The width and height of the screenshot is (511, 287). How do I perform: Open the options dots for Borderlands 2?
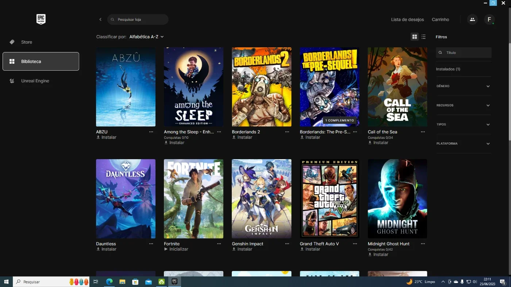coord(287,132)
